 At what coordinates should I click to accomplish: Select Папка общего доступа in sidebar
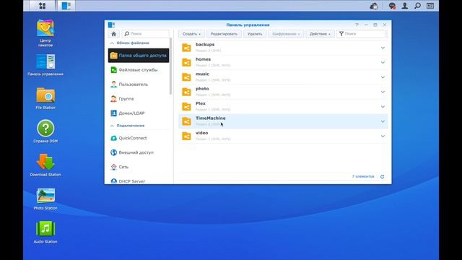pos(139,56)
